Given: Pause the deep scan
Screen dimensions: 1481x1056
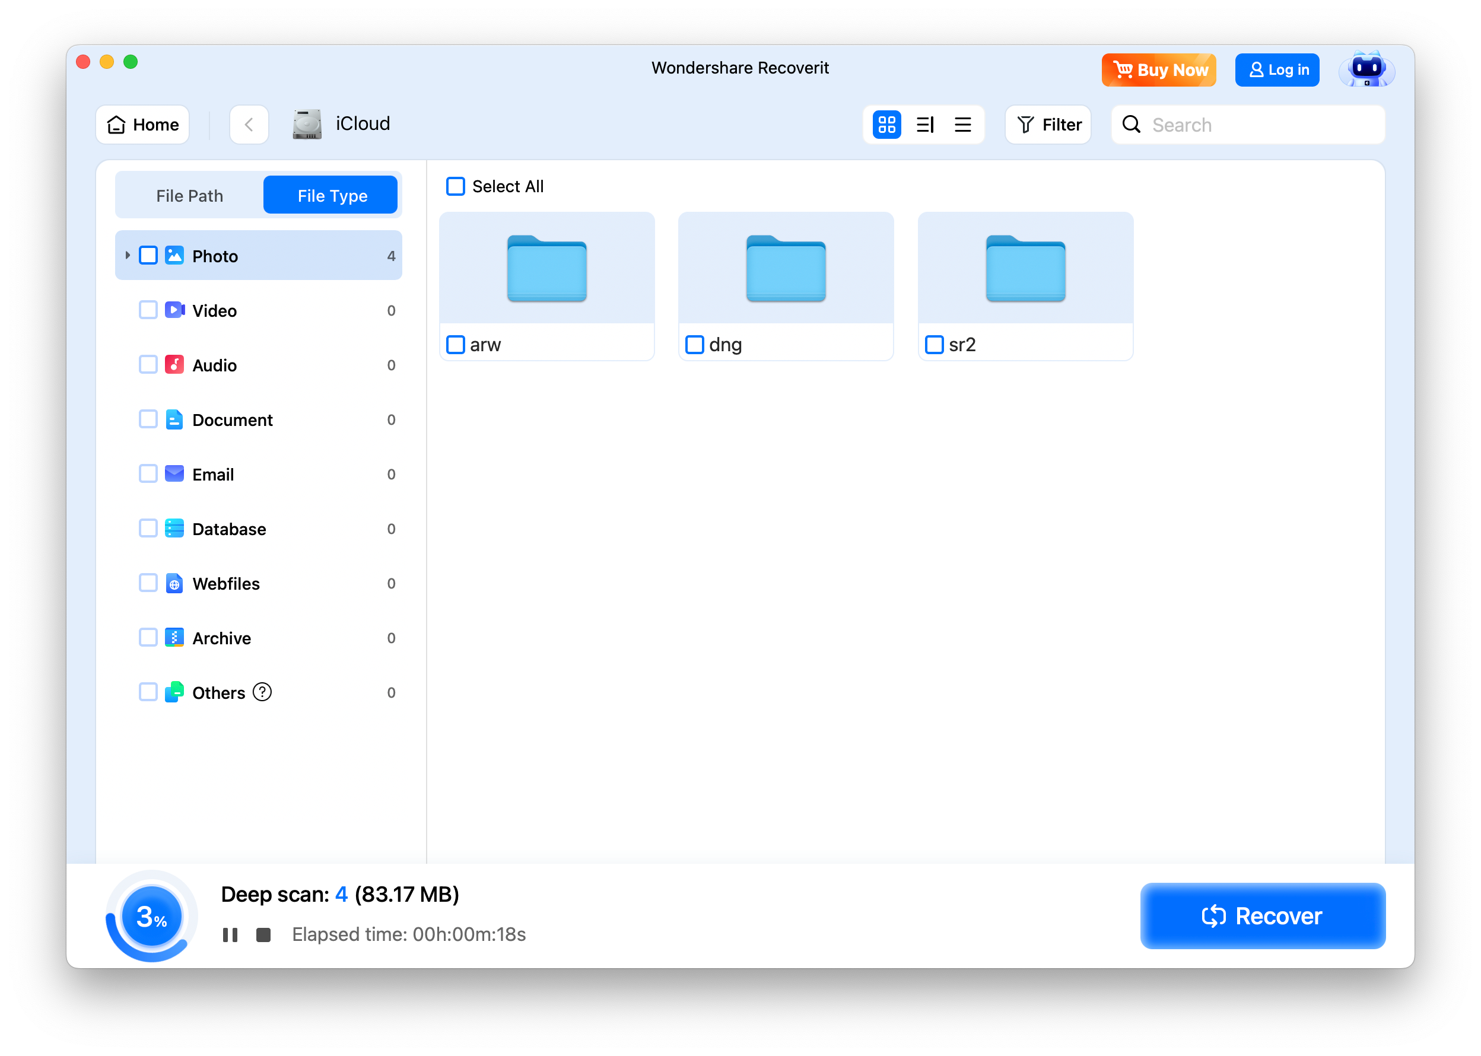Looking at the screenshot, I should pos(230,935).
